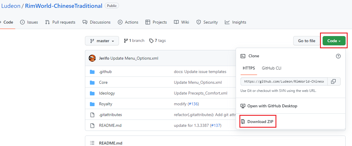This screenshot has height=146, width=352.
Task: Open commit 'docs: Update issue templates'
Action: tap(200, 72)
